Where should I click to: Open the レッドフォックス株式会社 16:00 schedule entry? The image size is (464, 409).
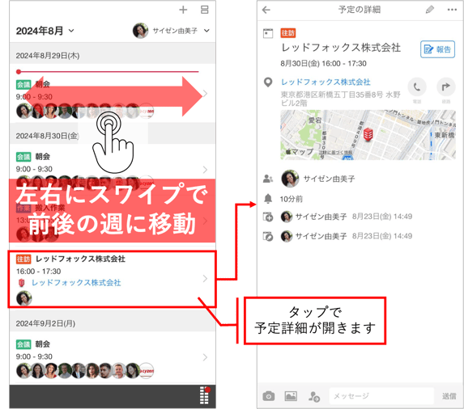(112, 279)
